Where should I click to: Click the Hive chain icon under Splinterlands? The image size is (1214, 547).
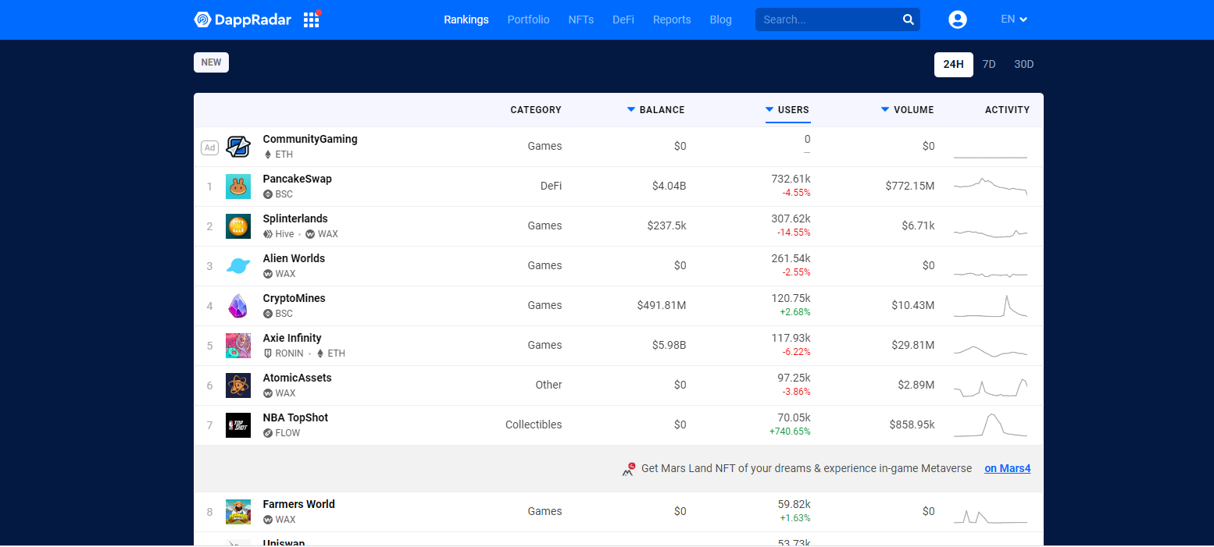pos(268,234)
